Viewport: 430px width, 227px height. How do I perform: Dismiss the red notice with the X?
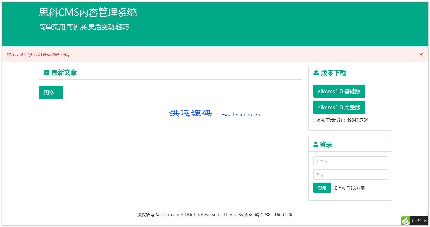pyautogui.click(x=421, y=55)
